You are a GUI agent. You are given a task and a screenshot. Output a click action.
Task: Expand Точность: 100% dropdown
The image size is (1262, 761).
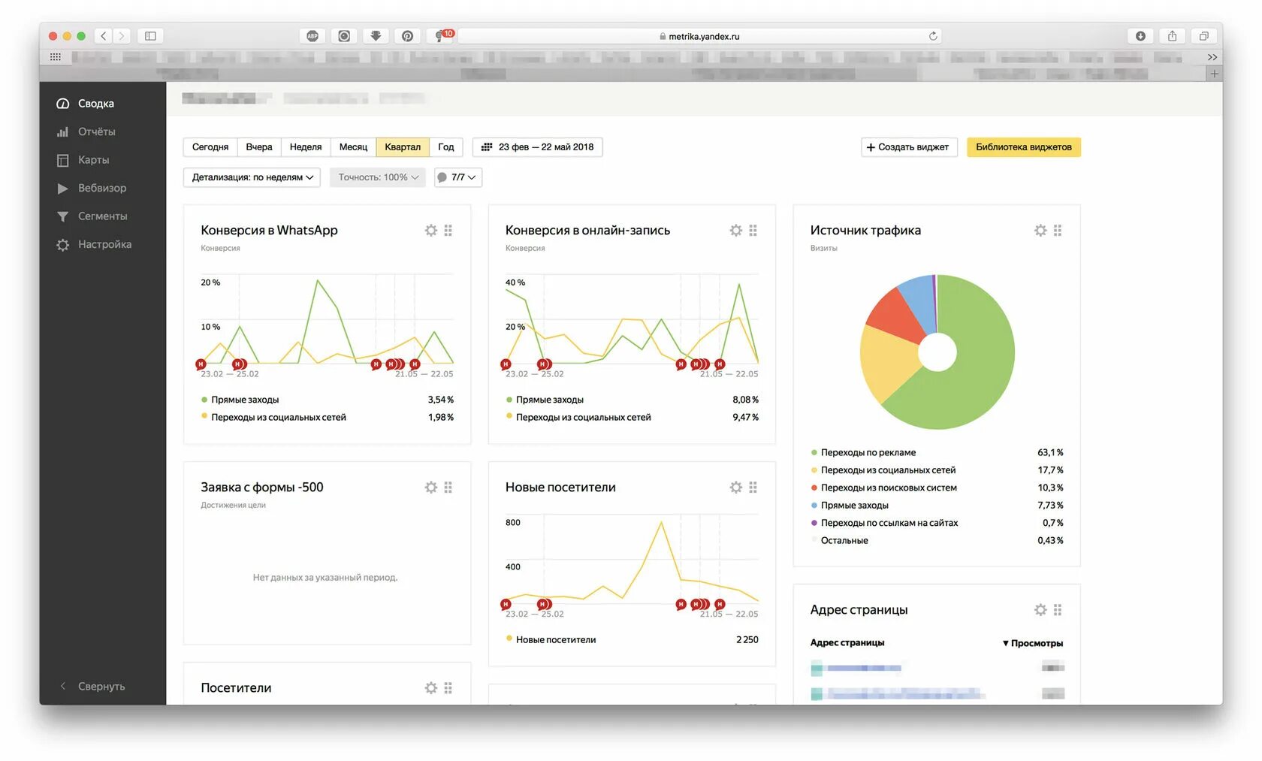(378, 177)
